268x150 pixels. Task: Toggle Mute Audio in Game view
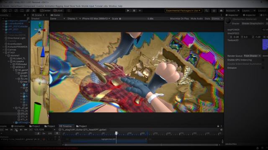coord(197,18)
